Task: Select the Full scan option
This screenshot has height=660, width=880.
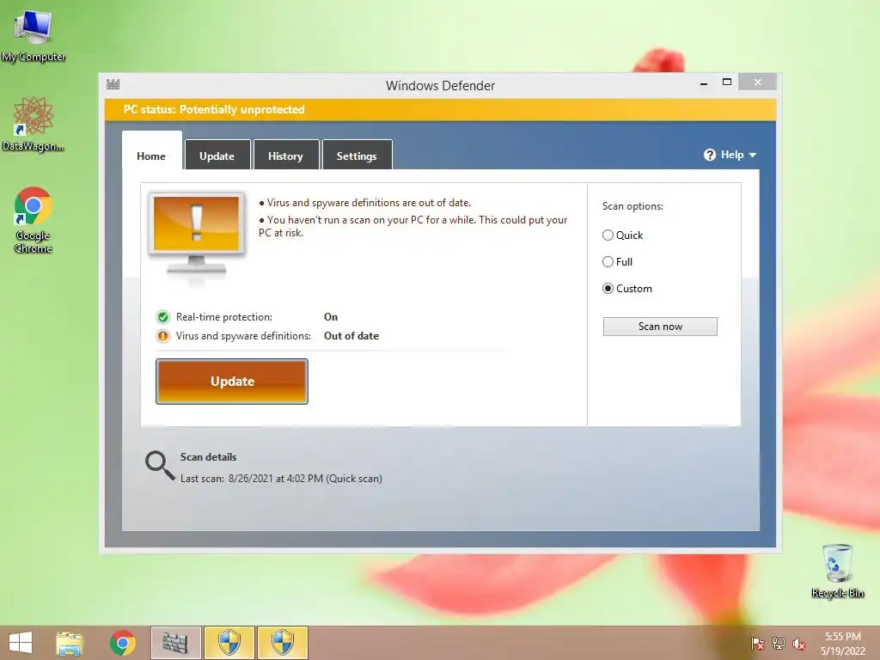Action: pyautogui.click(x=617, y=261)
